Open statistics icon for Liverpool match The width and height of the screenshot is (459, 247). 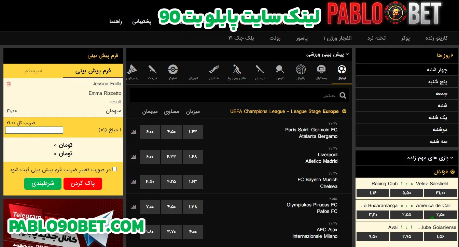click(133, 157)
